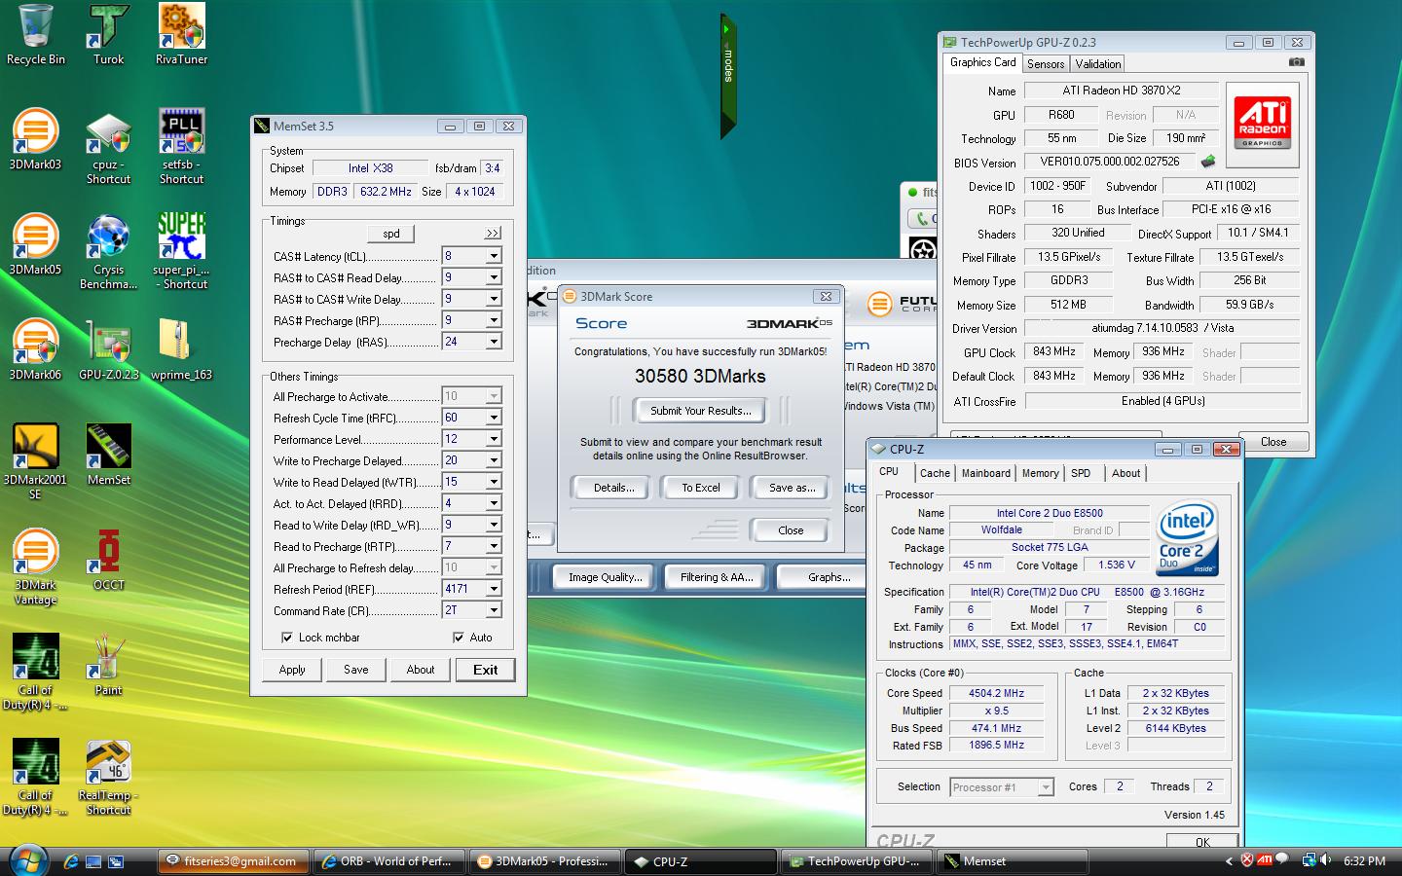
Task: Click Close in the 3DMark Score dialog
Action: click(x=791, y=530)
